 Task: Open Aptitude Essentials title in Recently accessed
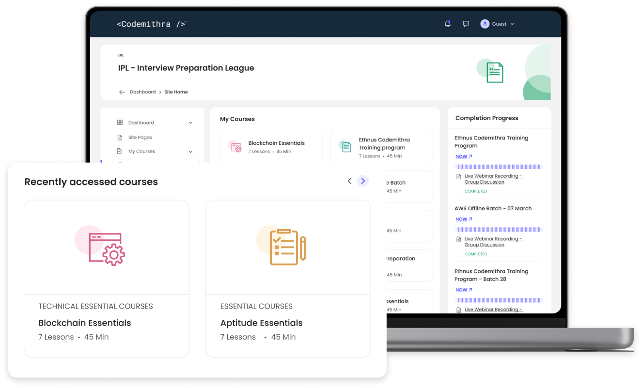pos(262,323)
